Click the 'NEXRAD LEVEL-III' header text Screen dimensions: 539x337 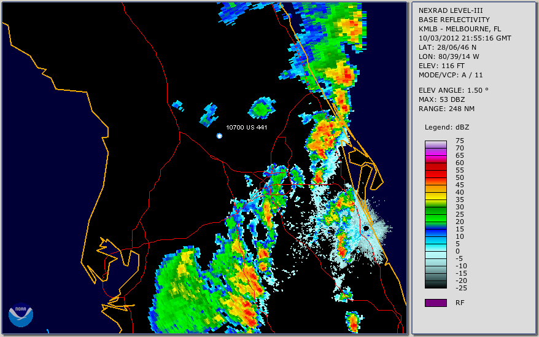pos(451,10)
